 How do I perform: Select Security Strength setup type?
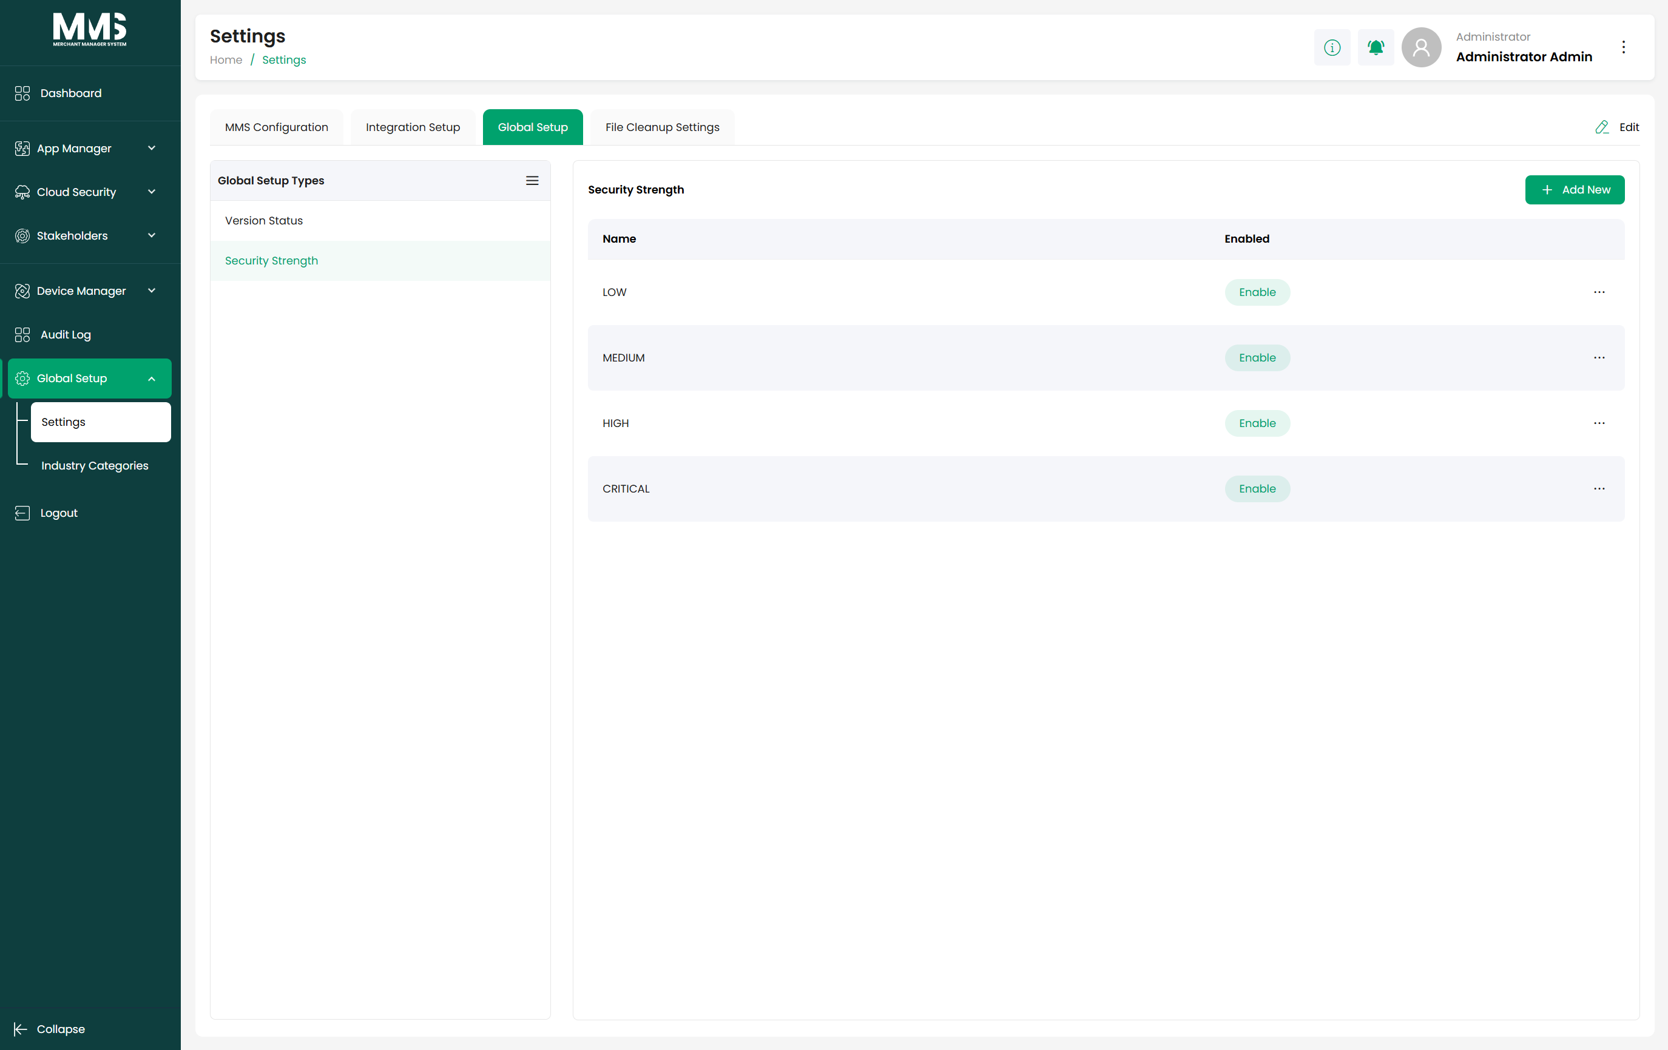(x=380, y=260)
